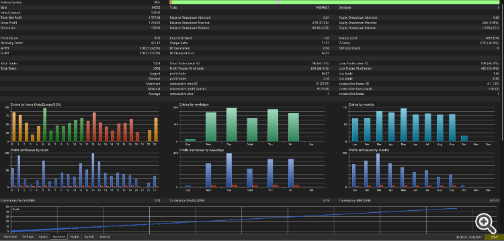Click the Equity Drawdown Absolute label

pos(359,17)
